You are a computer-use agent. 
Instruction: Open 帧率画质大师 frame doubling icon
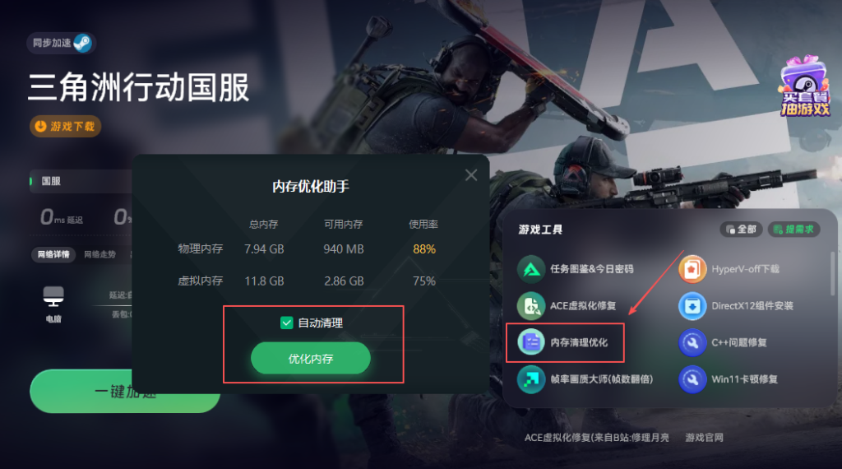tap(531, 379)
